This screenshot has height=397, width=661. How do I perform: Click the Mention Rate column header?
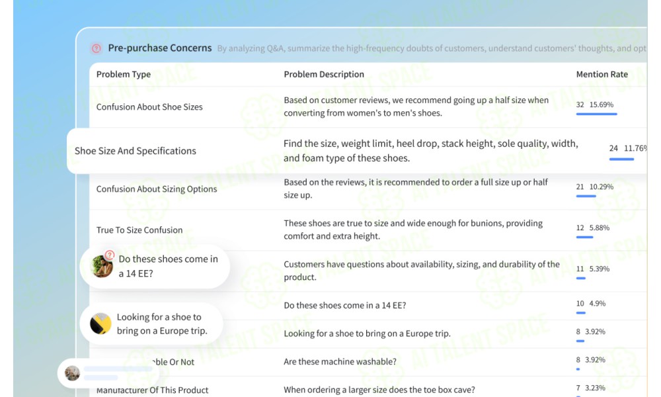coord(602,74)
